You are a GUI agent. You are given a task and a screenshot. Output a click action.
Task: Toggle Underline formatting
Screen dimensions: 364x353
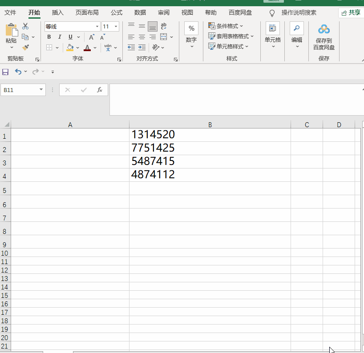click(70, 37)
